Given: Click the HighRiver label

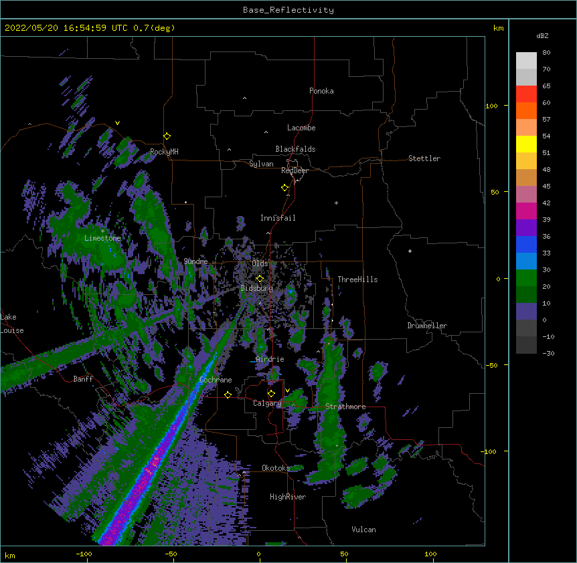Looking at the screenshot, I should coord(288,497).
